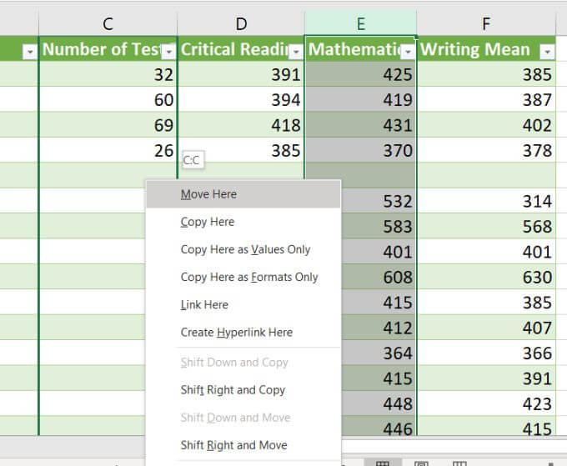Viewport: 567px width, 466px height.
Task: Select Copy Here as Values Only
Action: click(x=243, y=249)
